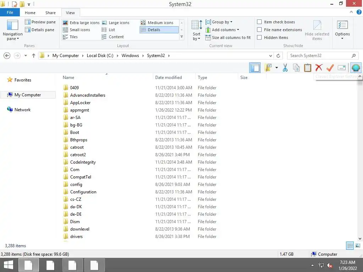The width and height of the screenshot is (363, 272).
Task: Open the Options ribbon button
Action: click(342, 30)
